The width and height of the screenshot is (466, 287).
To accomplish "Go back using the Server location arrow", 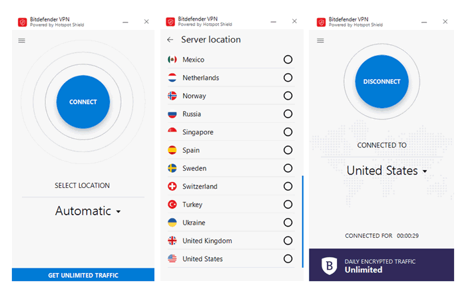I will (170, 39).
